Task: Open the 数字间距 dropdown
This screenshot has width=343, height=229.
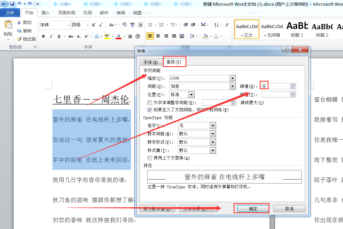Action: [213, 134]
